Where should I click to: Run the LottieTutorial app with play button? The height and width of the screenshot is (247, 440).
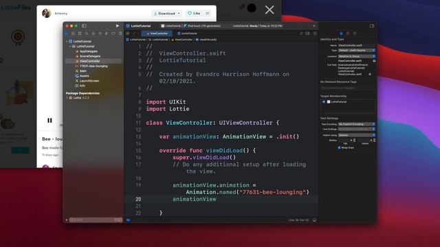point(118,26)
